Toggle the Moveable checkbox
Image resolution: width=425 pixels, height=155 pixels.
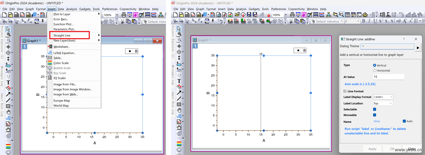pyautogui.click(x=374, y=115)
